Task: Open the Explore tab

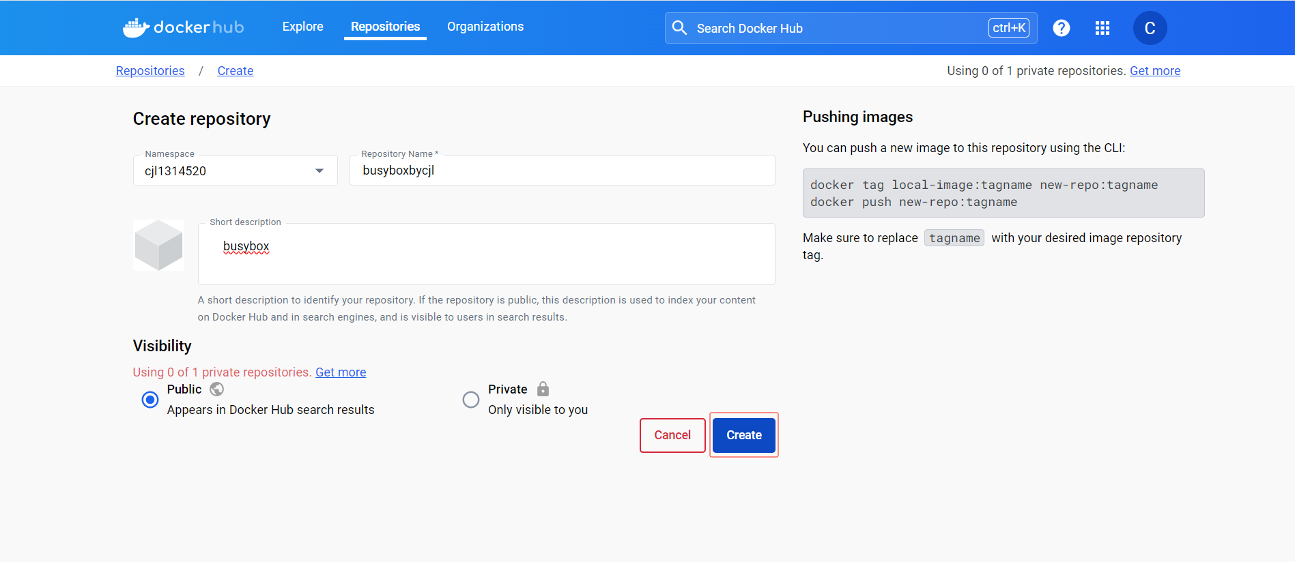Action: [303, 27]
